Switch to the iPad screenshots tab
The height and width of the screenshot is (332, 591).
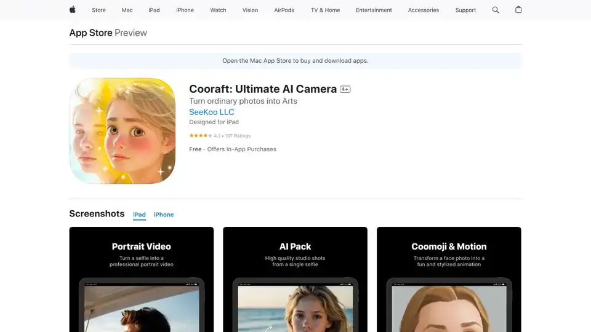pos(140,215)
